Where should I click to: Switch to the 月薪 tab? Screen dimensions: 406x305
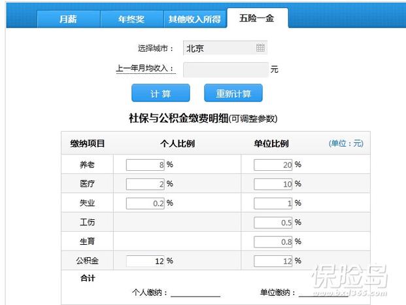[x=69, y=19]
